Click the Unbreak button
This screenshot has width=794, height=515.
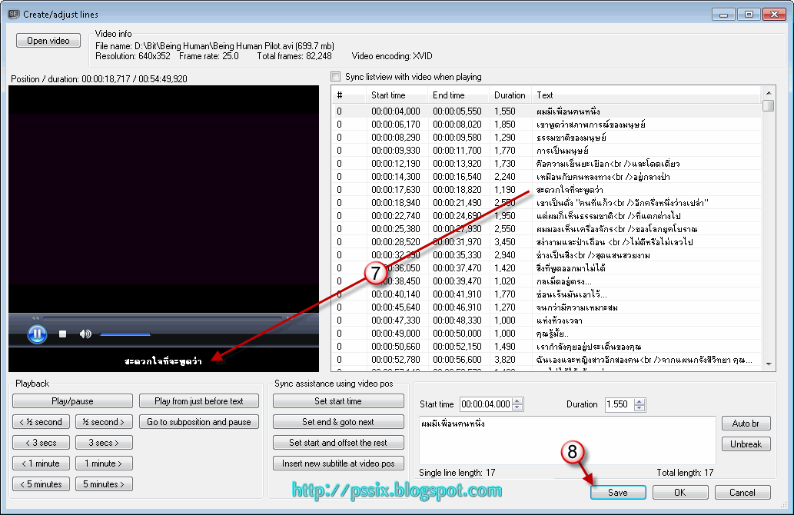(746, 444)
